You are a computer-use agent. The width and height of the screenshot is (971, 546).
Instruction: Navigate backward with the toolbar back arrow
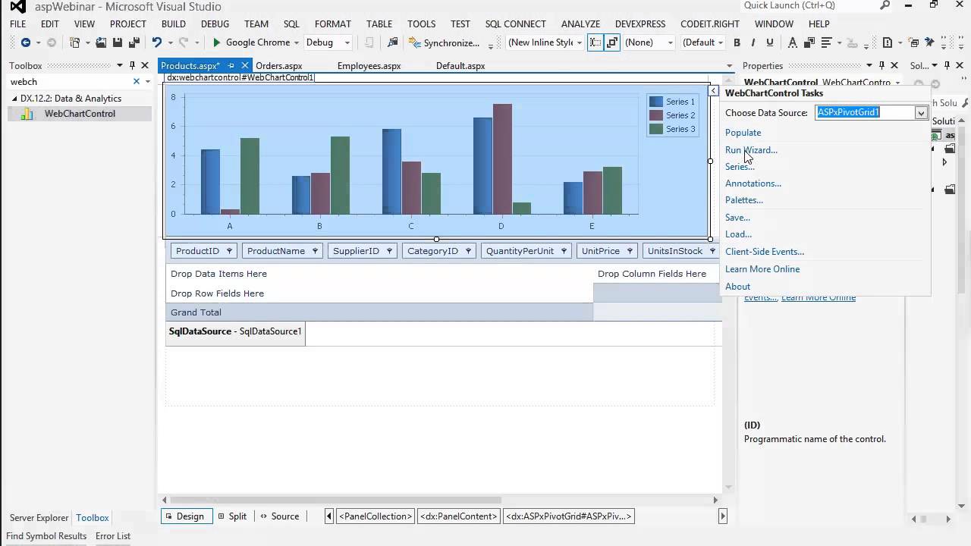click(x=26, y=42)
